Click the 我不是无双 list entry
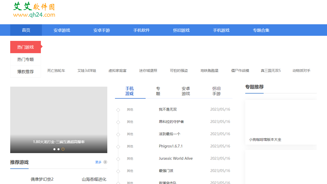The image size is (327, 184). [168, 109]
